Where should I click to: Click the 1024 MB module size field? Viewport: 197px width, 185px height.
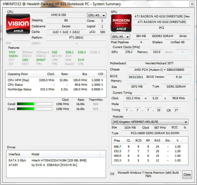[x=130, y=128]
